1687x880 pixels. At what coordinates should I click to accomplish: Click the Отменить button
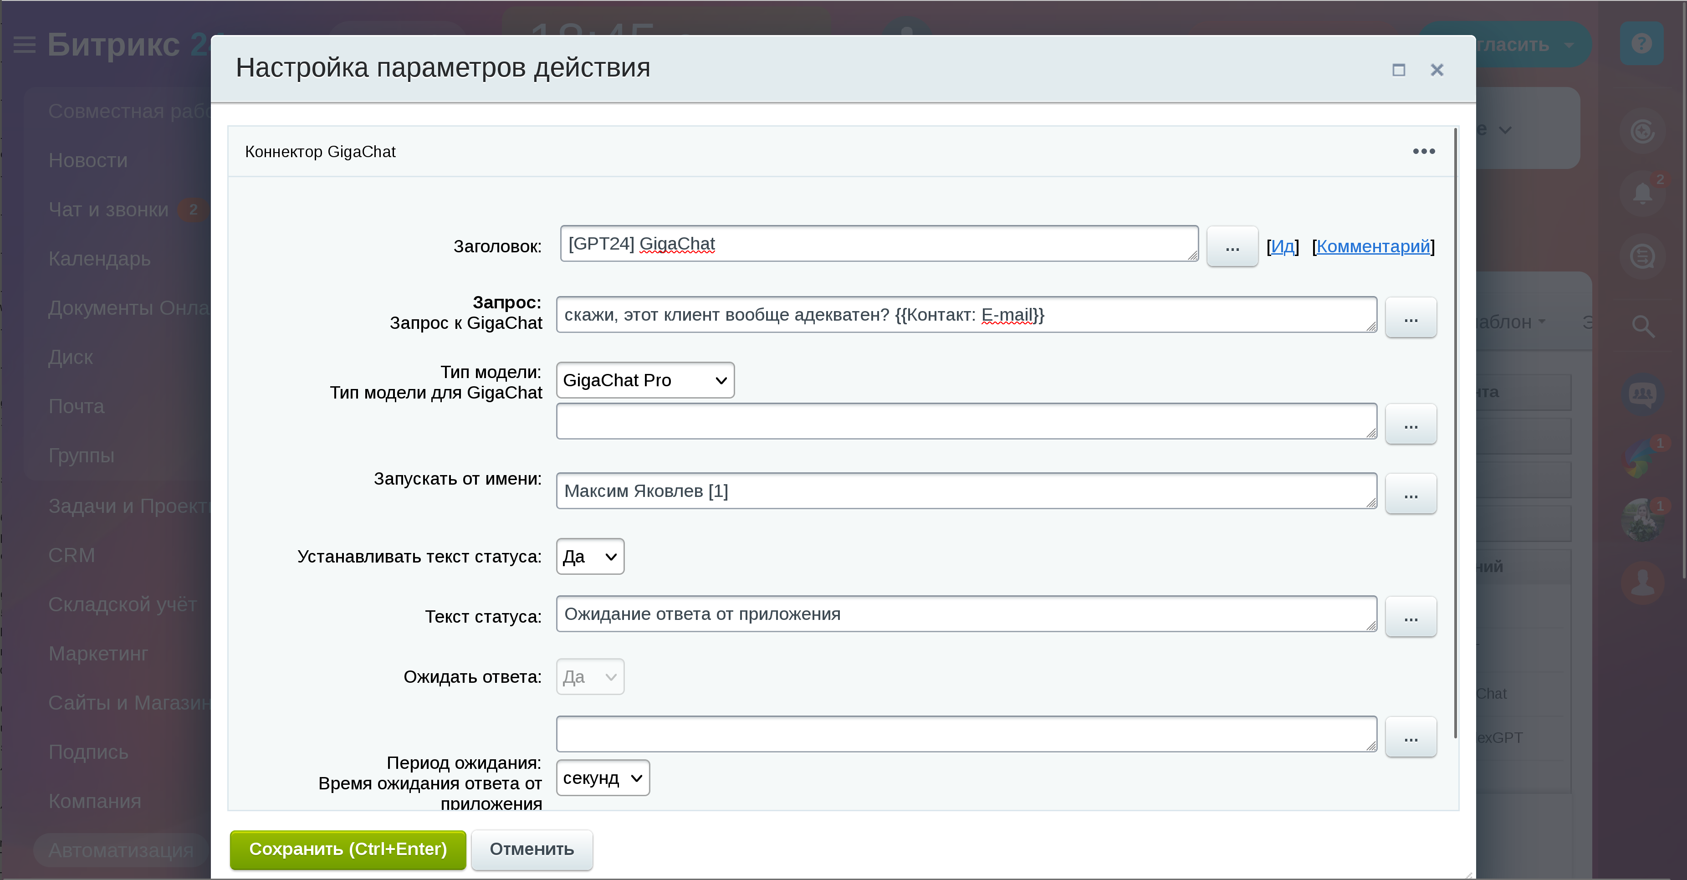[x=531, y=849]
